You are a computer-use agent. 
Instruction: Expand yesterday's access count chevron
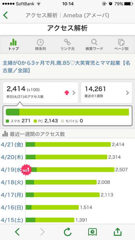pyautogui.click(x=74, y=93)
